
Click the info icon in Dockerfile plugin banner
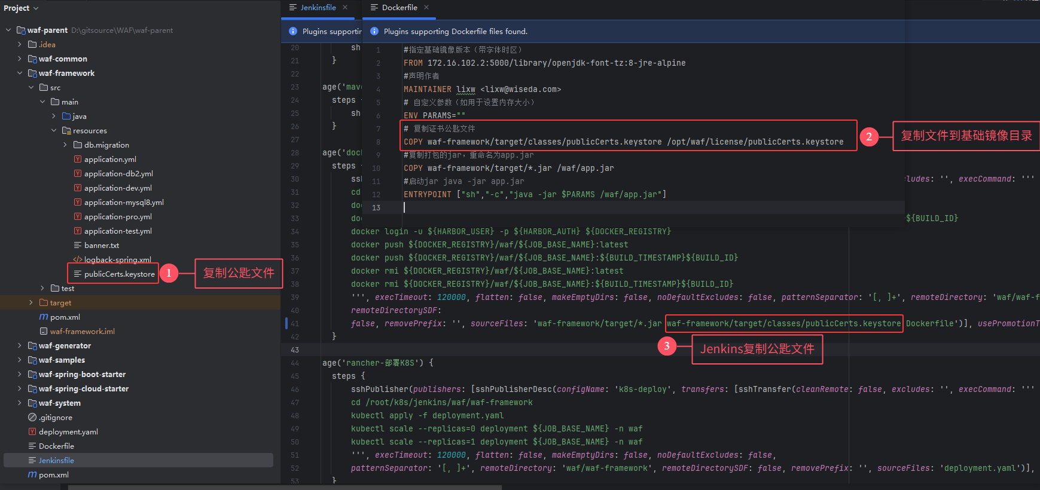pyautogui.click(x=374, y=32)
